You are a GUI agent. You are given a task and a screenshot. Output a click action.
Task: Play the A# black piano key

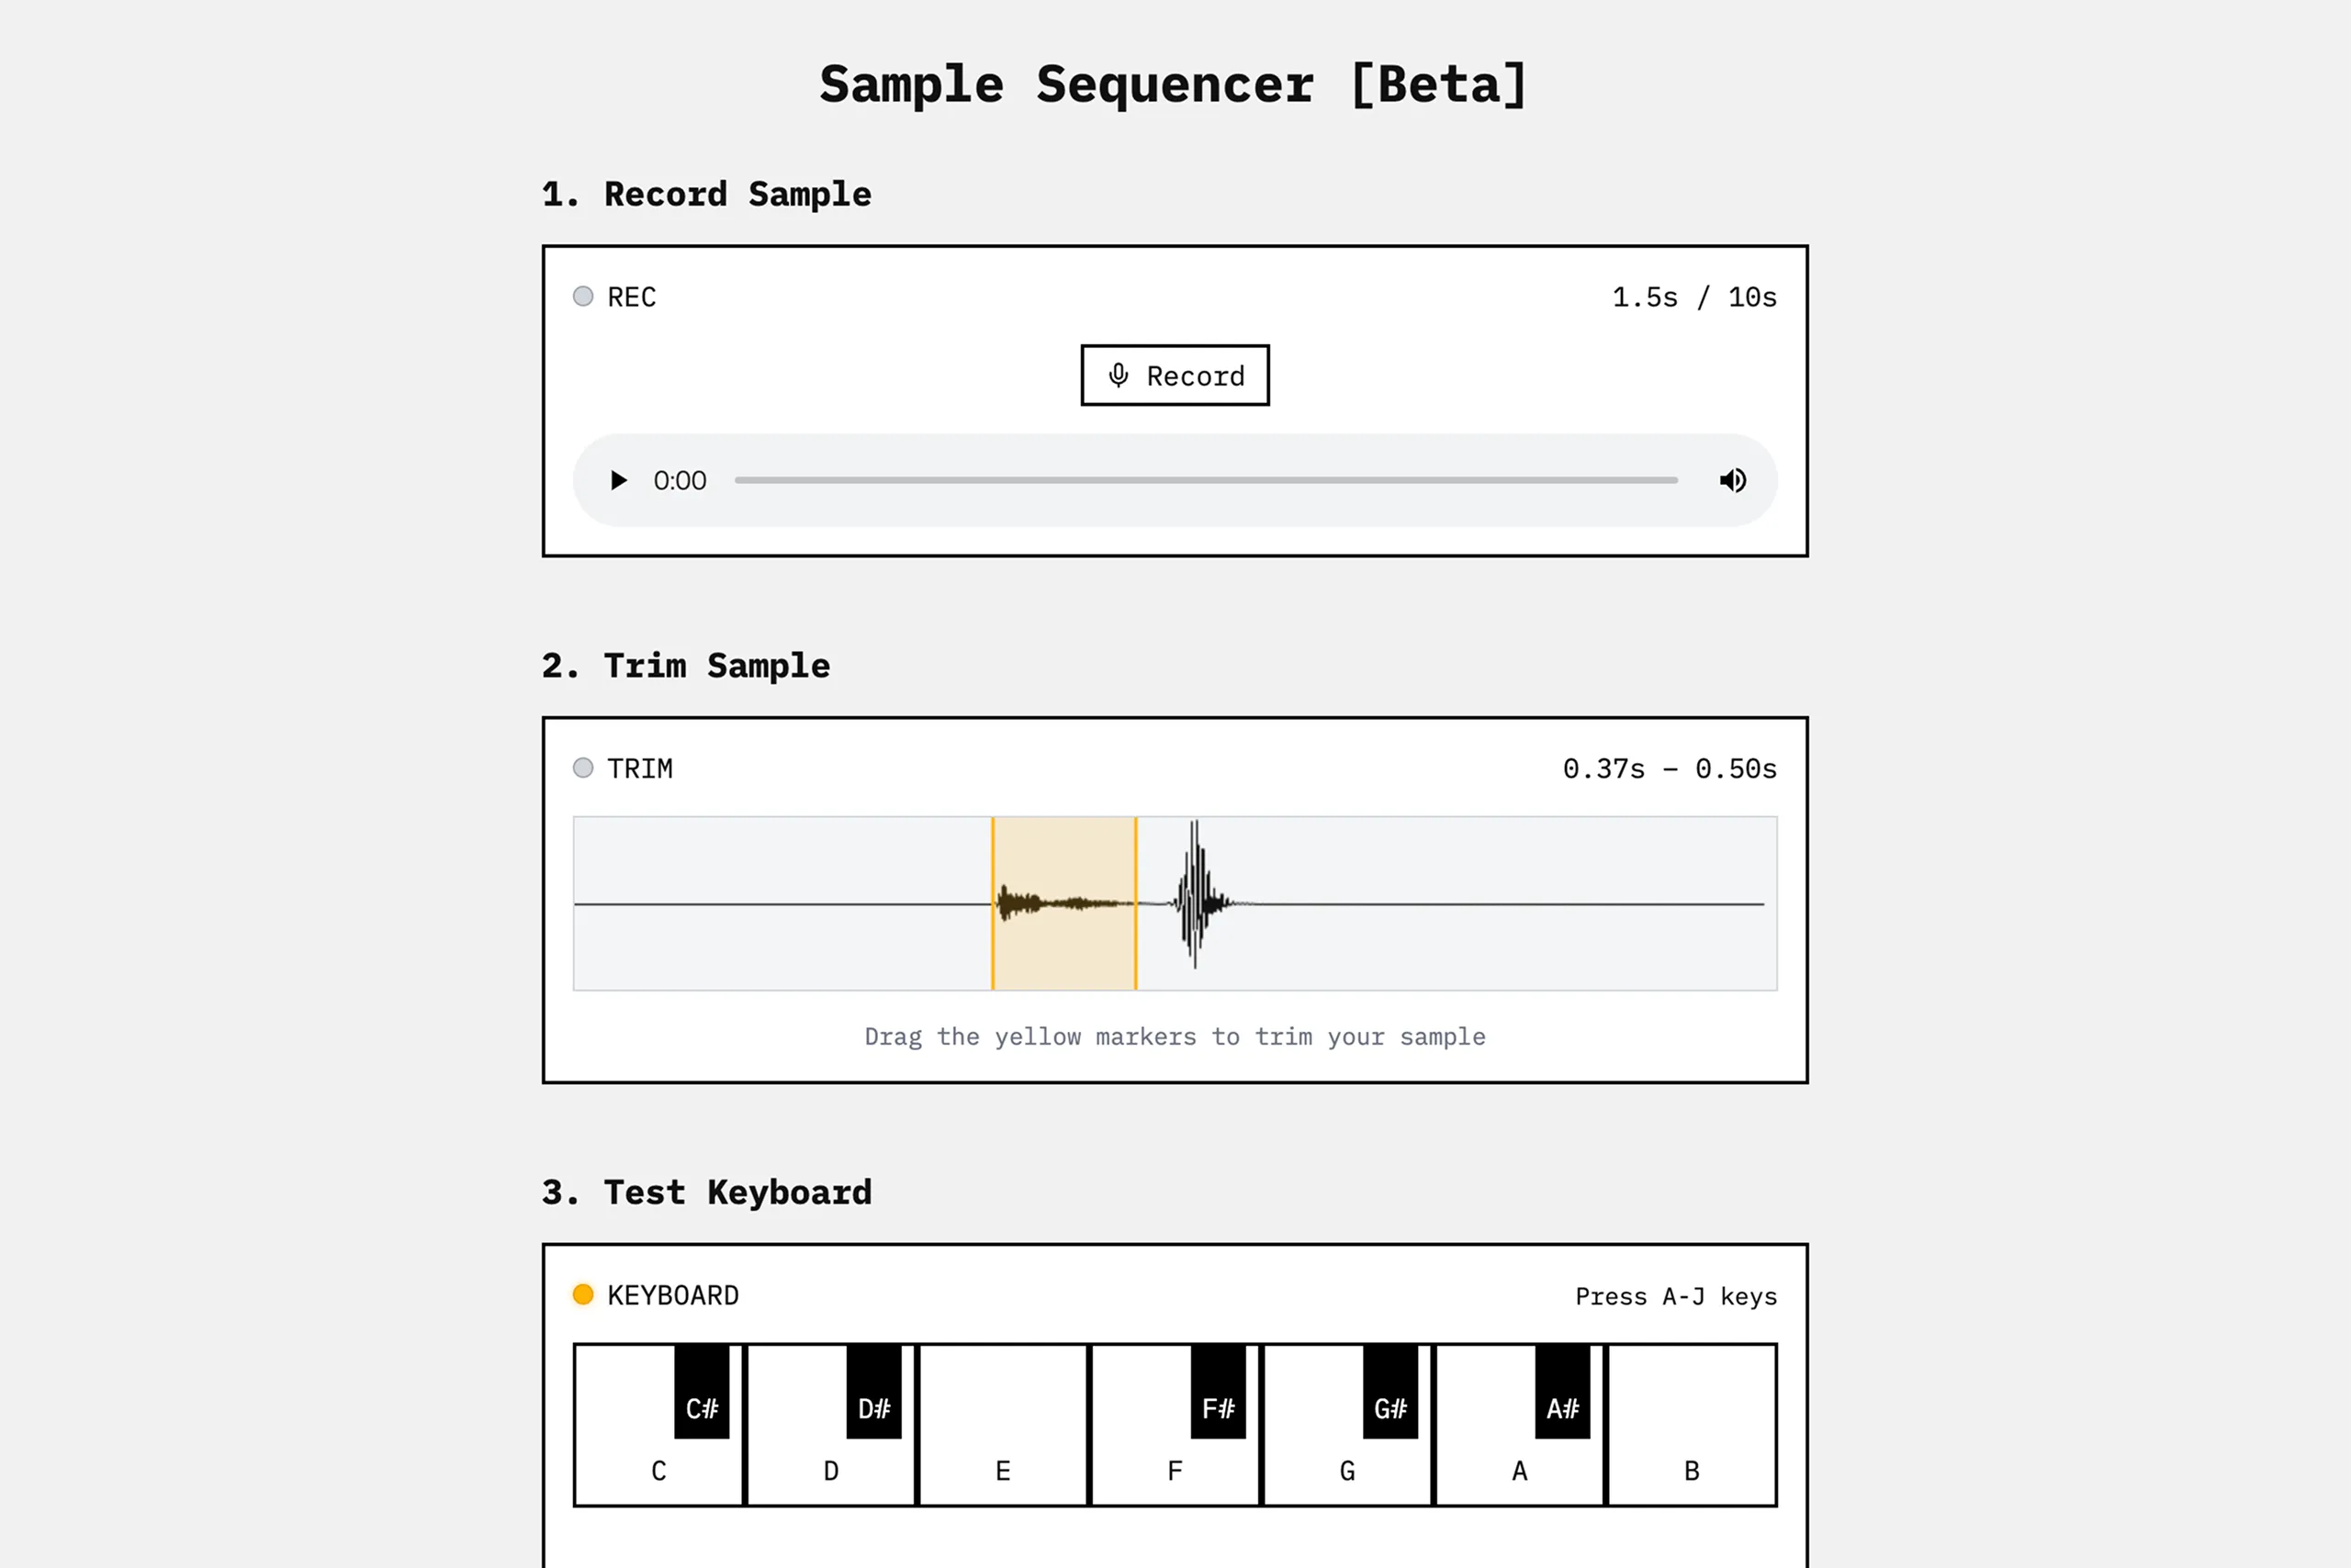(x=1561, y=1391)
